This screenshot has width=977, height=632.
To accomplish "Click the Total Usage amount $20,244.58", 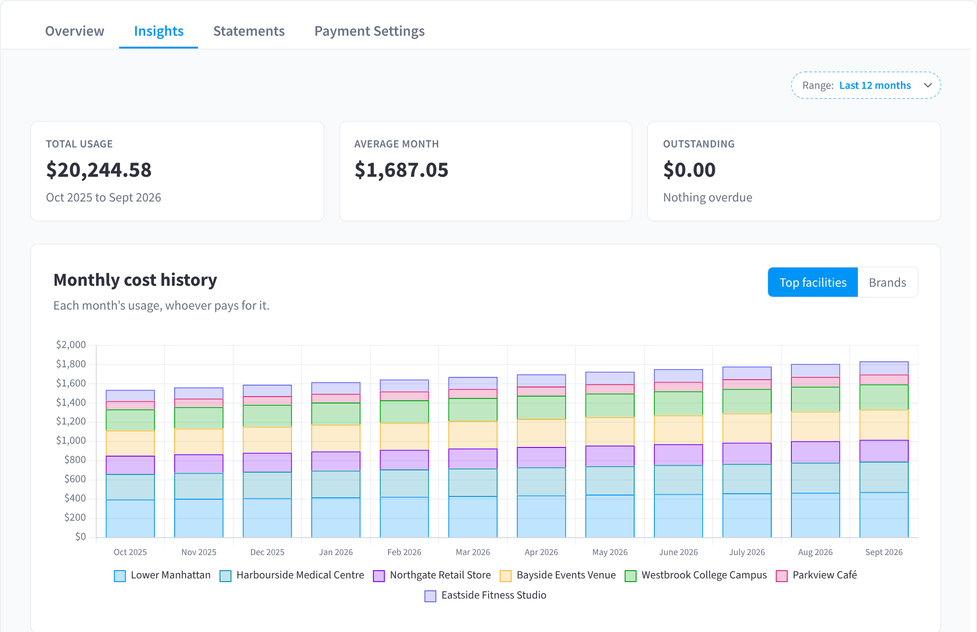I will coord(99,170).
